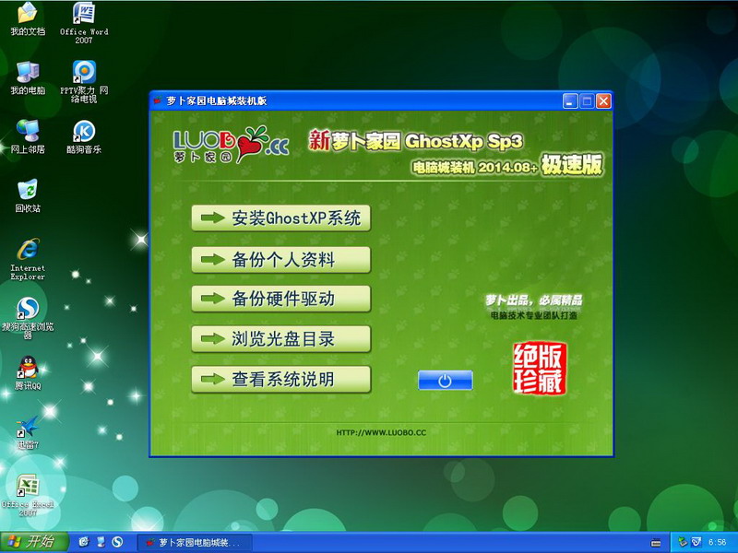The width and height of the screenshot is (738, 553).
Task: Launch 搜狗高速浏览器 desktop shortcut
Action: [28, 318]
